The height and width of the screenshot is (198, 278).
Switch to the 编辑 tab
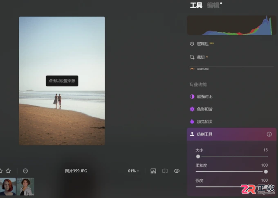pos(213,5)
